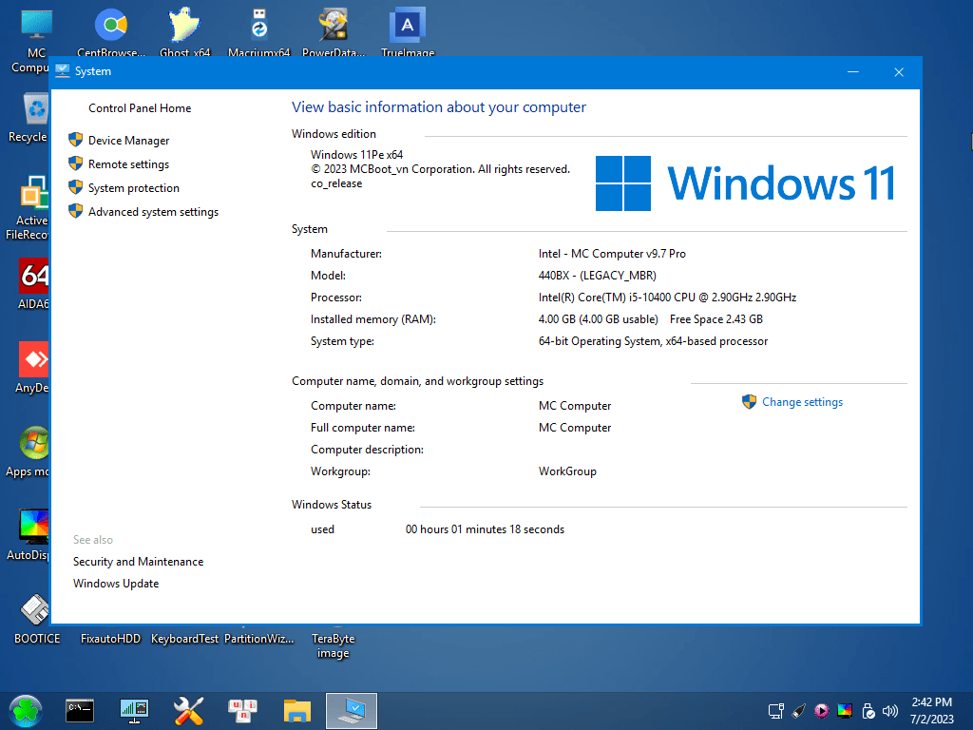973x730 pixels.
Task: Open wrench and screwdriver tools taskbar icon
Action: [x=189, y=711]
